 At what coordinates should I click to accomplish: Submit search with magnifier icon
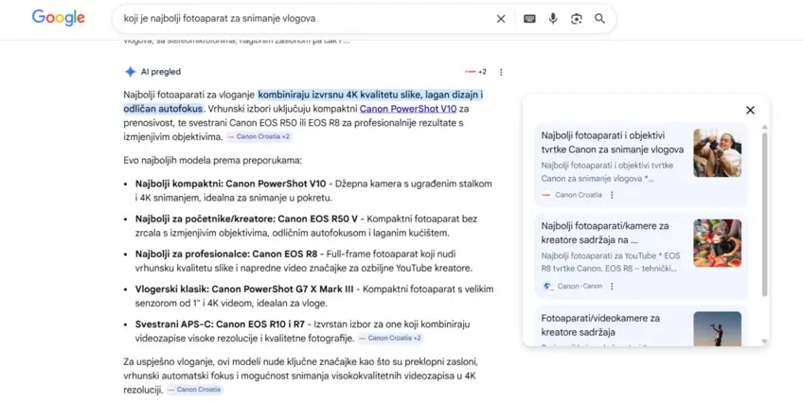599,19
